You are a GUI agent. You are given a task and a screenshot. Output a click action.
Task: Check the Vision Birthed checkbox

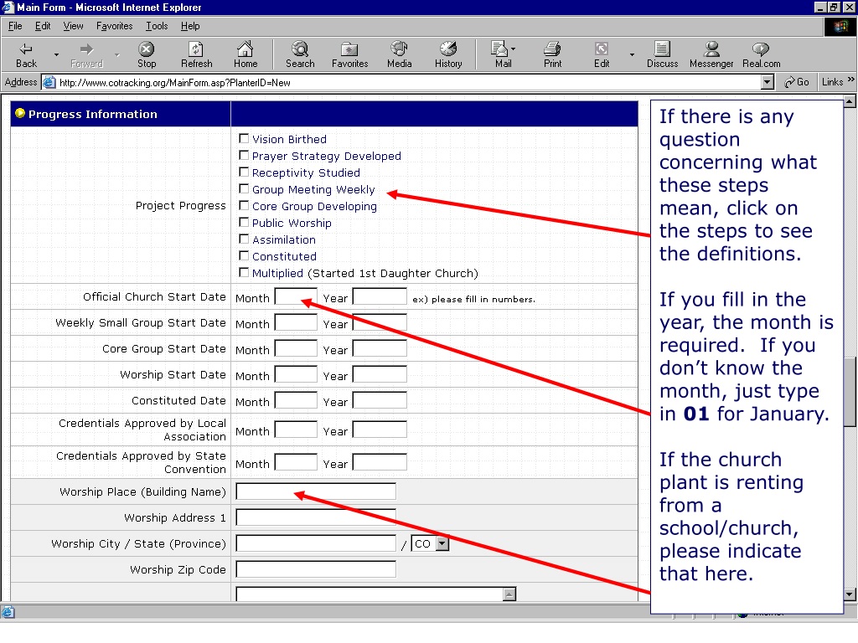[x=244, y=139]
